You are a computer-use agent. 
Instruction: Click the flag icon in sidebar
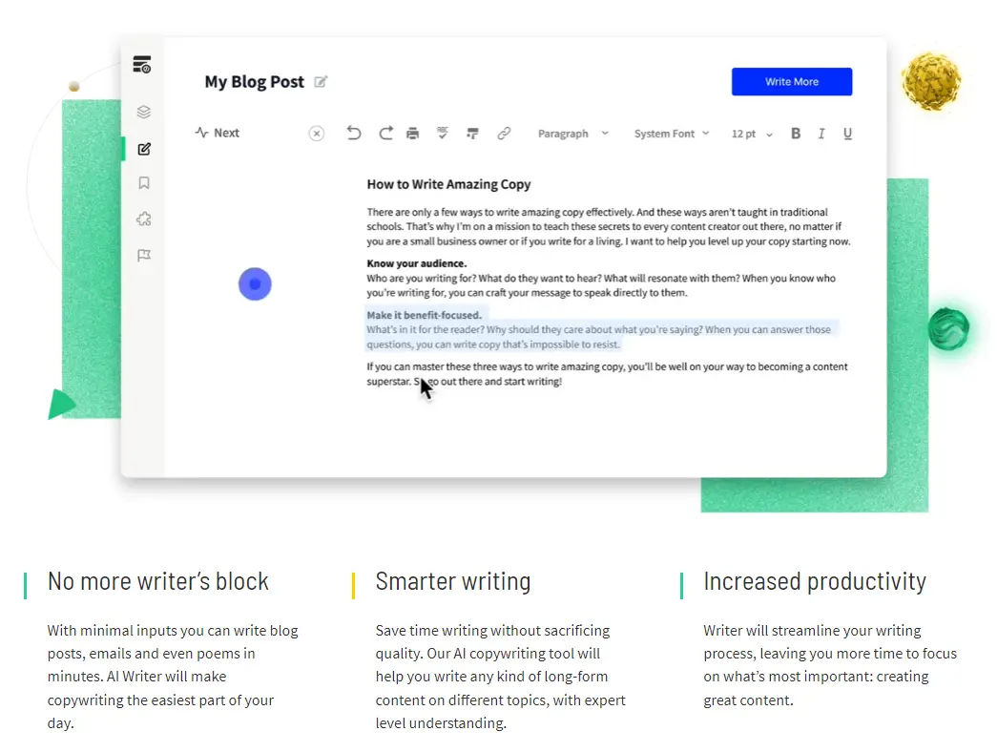tap(144, 255)
